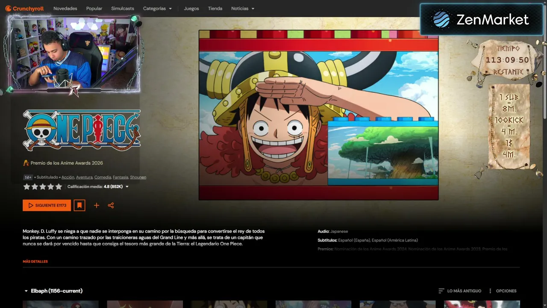Add series to a Crunchylist with plus icon

point(97,205)
